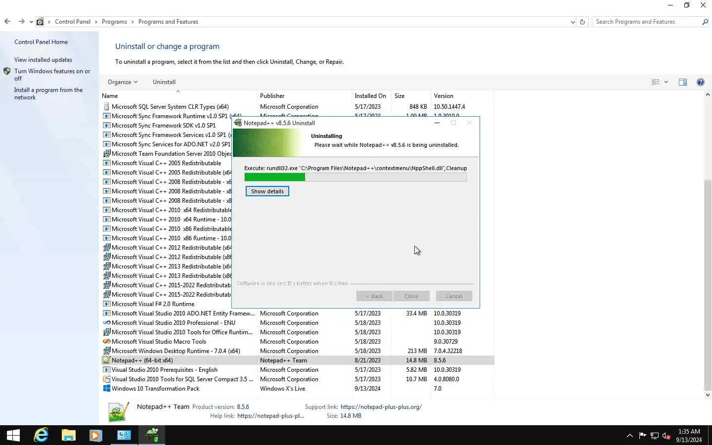Click the Microsoft Visual Studio Macro Tools icon
The width and height of the screenshot is (712, 445).
(106, 342)
